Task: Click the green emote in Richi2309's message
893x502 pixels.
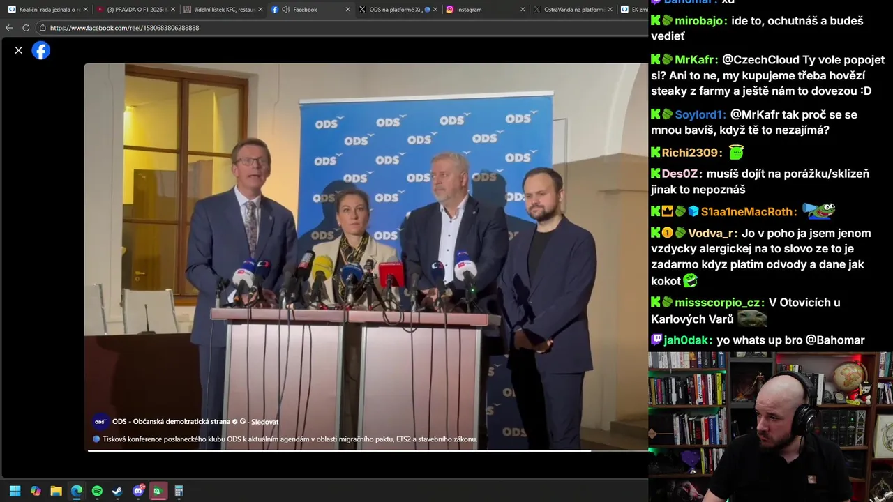Action: click(736, 152)
